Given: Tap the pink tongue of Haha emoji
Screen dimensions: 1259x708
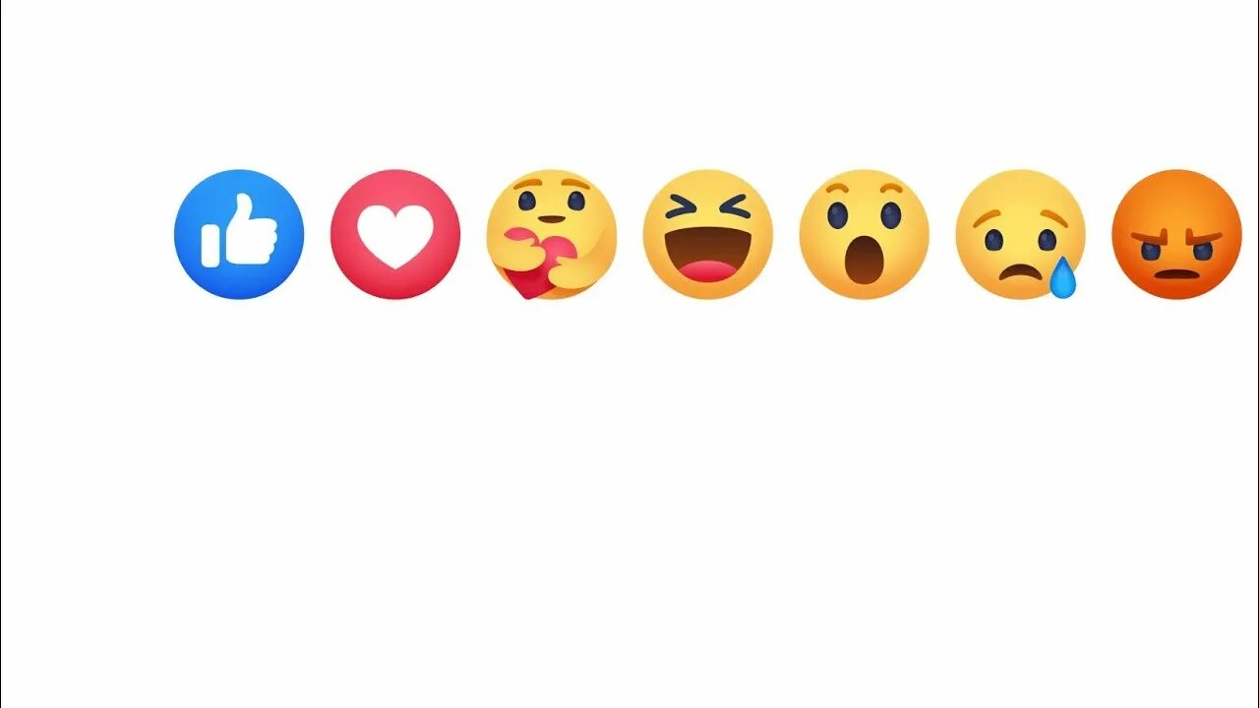Looking at the screenshot, I should [x=708, y=272].
